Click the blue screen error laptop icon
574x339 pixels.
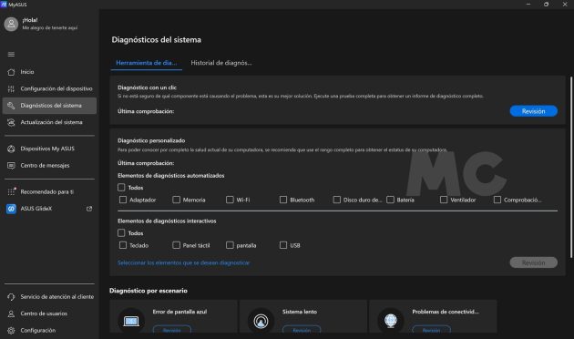131,321
